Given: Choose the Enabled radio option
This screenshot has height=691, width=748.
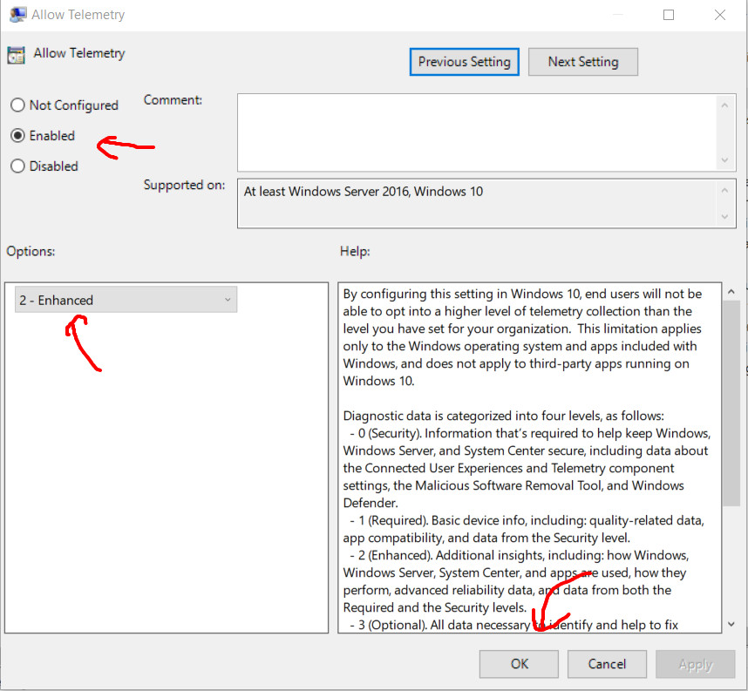Looking at the screenshot, I should coord(17,136).
